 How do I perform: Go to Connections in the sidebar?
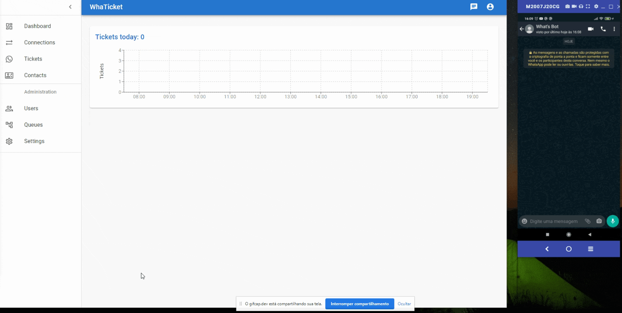(x=39, y=43)
